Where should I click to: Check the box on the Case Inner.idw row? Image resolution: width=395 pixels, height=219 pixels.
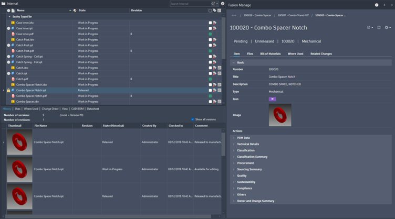[x=210, y=23]
